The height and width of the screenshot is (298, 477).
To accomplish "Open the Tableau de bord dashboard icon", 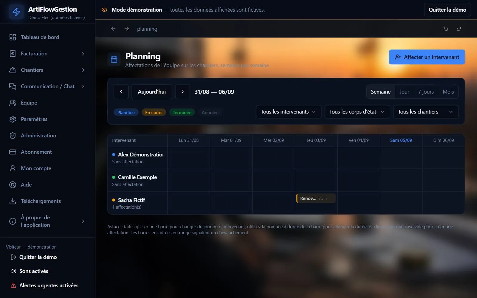I will coord(13,37).
